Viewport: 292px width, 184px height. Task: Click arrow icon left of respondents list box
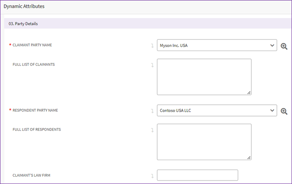point(152,130)
